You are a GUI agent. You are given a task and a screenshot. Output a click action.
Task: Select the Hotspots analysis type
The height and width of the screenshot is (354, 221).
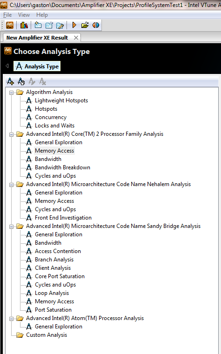[46, 109]
